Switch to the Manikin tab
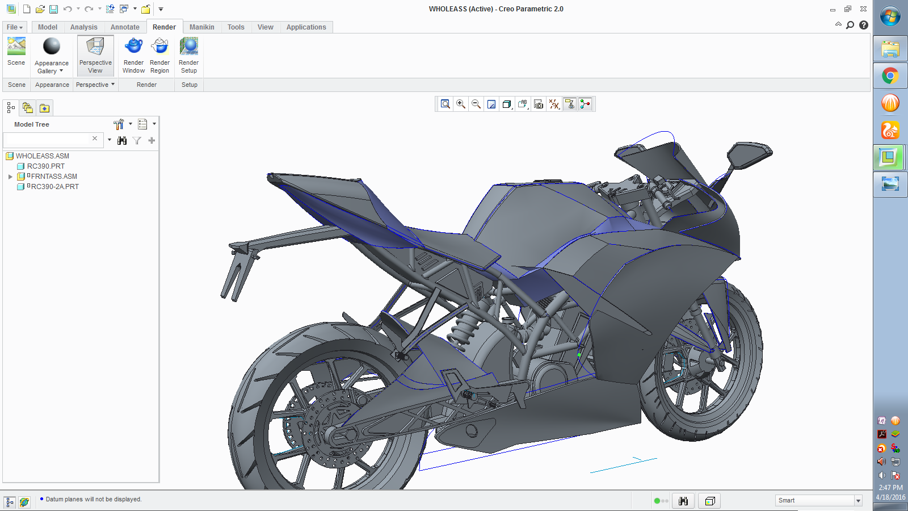 coord(202,27)
